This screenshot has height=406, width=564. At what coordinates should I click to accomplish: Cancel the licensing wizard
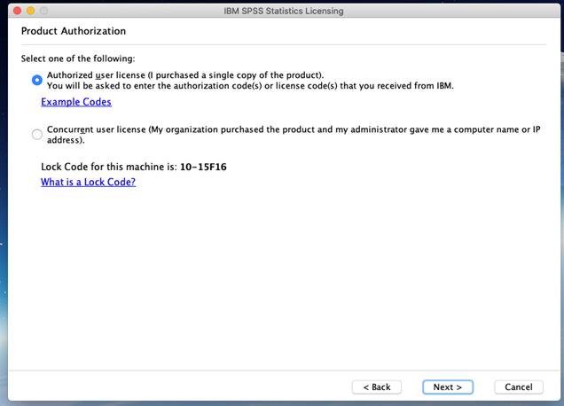[x=518, y=387]
